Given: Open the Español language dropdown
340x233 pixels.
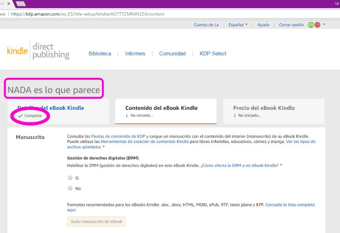Looking at the screenshot, I should tap(236, 24).
